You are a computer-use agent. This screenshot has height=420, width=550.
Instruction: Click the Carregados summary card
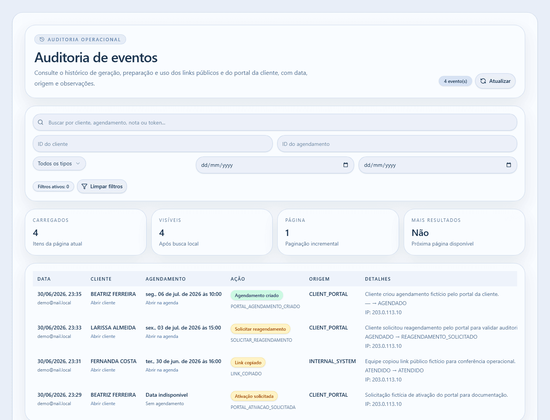pyautogui.click(x=86, y=232)
